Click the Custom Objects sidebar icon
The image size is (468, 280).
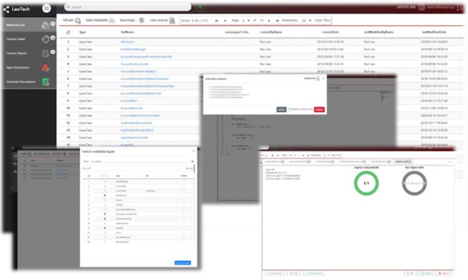pos(45,53)
